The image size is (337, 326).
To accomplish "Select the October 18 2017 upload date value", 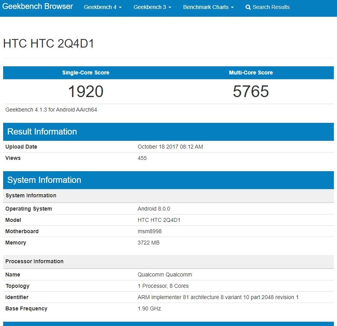I will click(170, 147).
